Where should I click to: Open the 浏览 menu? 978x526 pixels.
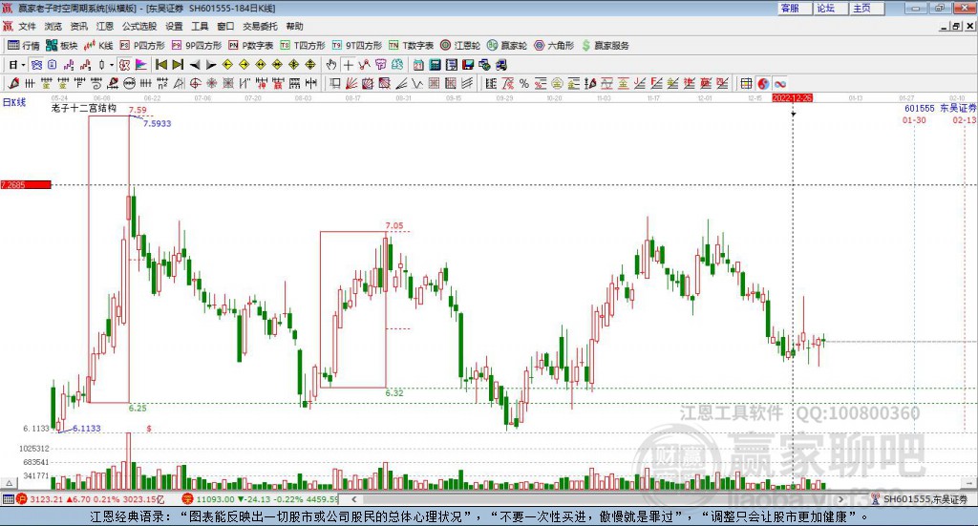[x=53, y=26]
